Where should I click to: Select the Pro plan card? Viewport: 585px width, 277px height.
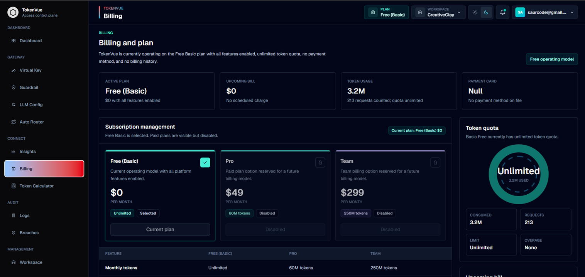click(275, 195)
